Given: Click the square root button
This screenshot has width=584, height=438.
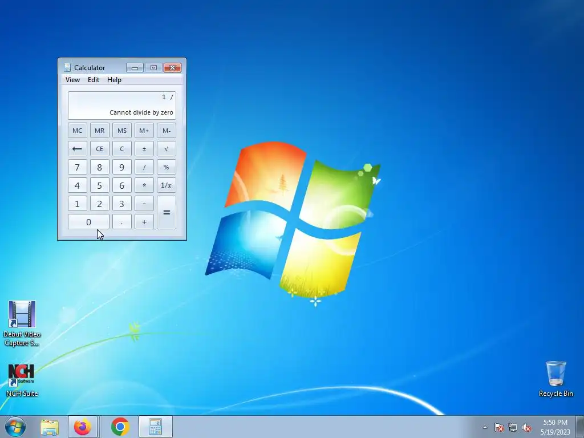Looking at the screenshot, I should pyautogui.click(x=167, y=149).
